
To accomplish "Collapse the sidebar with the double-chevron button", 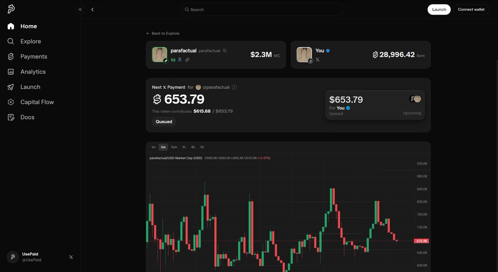I will [80, 10].
